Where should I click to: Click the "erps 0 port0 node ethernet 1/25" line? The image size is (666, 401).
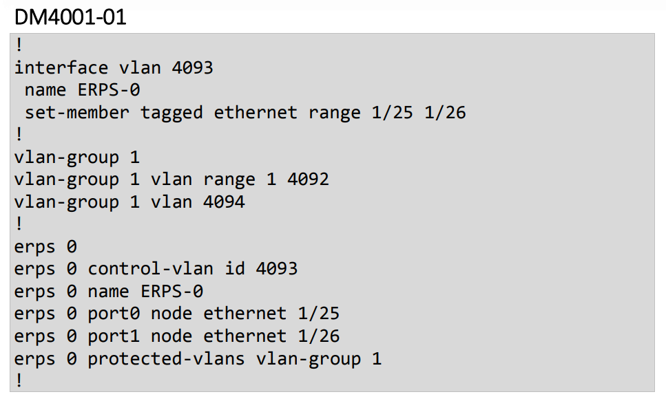click(176, 314)
